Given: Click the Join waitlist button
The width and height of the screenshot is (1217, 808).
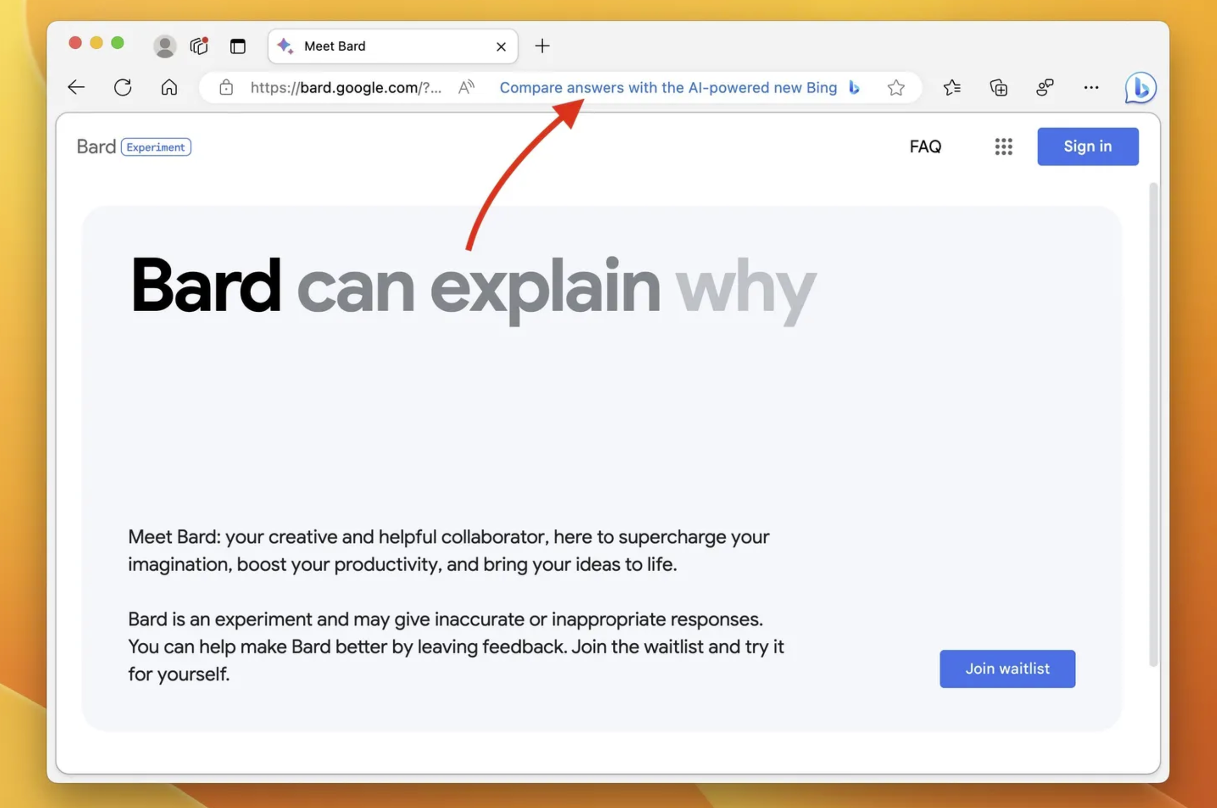Looking at the screenshot, I should pyautogui.click(x=1007, y=668).
